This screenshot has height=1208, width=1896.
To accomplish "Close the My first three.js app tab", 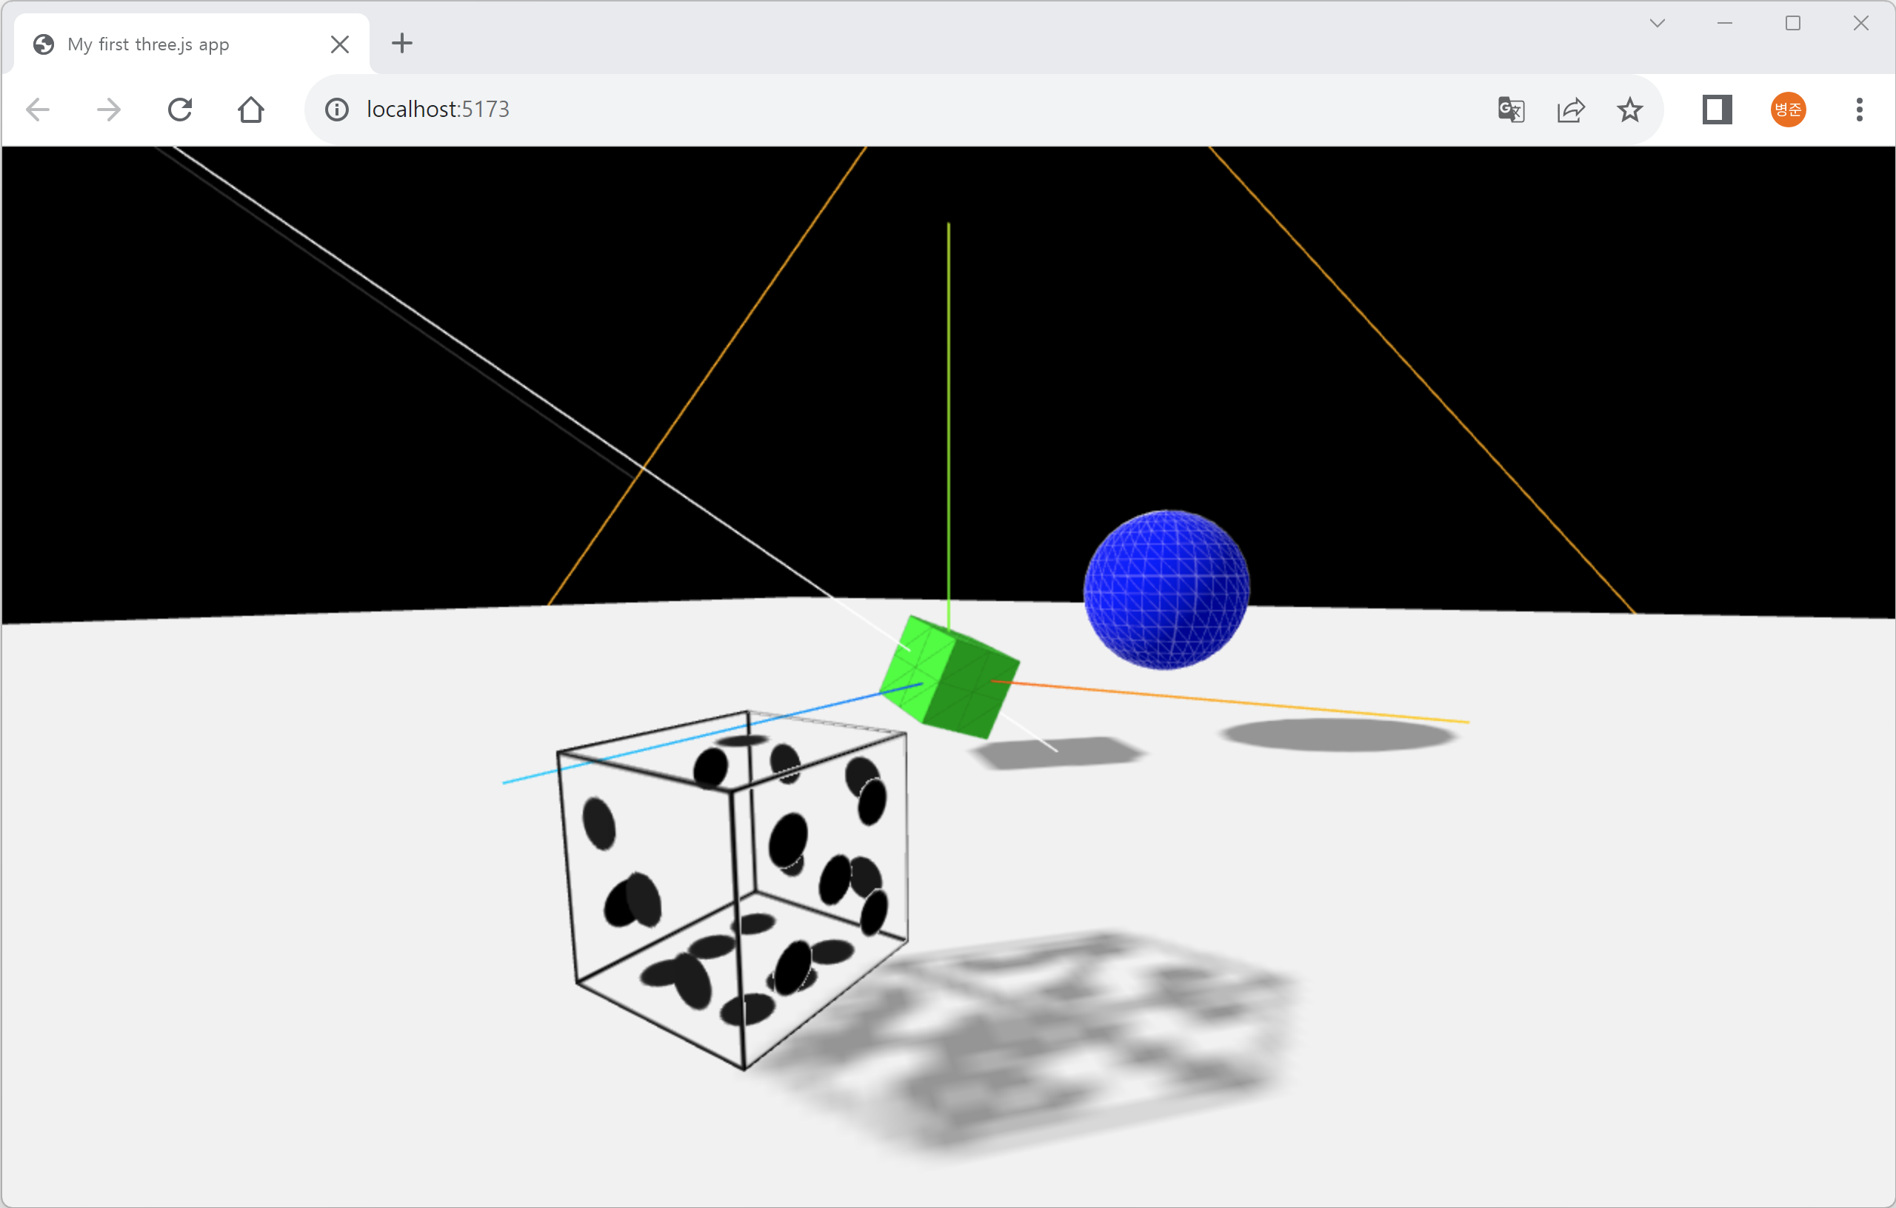I will click(x=340, y=44).
